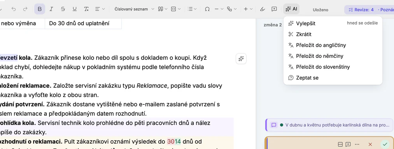The image size is (394, 149).
Task: Click the AI button in the toolbar
Action: (x=291, y=9)
